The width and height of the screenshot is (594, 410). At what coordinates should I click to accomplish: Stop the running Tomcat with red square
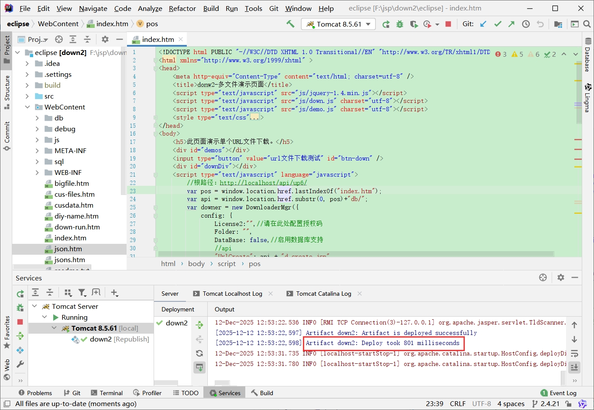[x=448, y=24]
